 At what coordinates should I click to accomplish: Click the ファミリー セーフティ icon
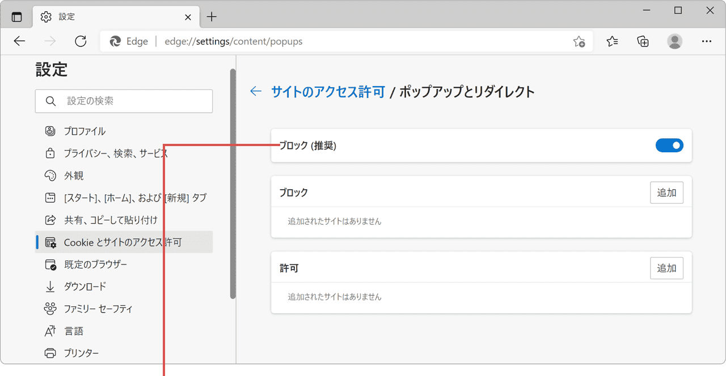pyautogui.click(x=50, y=309)
